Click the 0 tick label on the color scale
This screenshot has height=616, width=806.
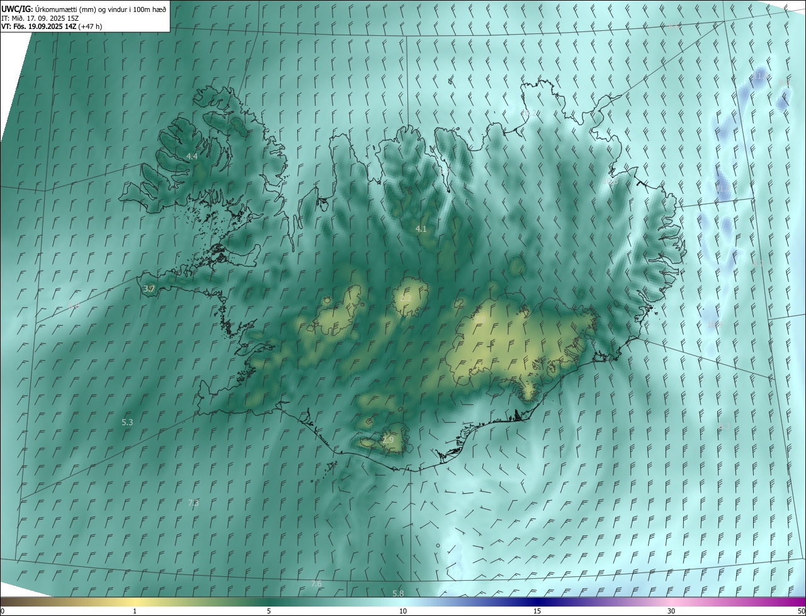click(x=3, y=611)
